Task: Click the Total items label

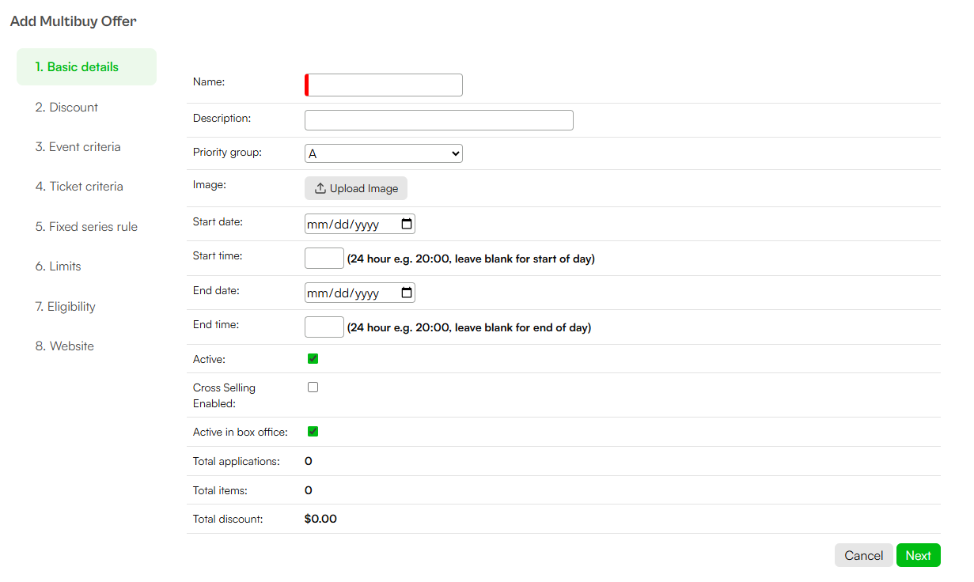Action: (x=220, y=490)
